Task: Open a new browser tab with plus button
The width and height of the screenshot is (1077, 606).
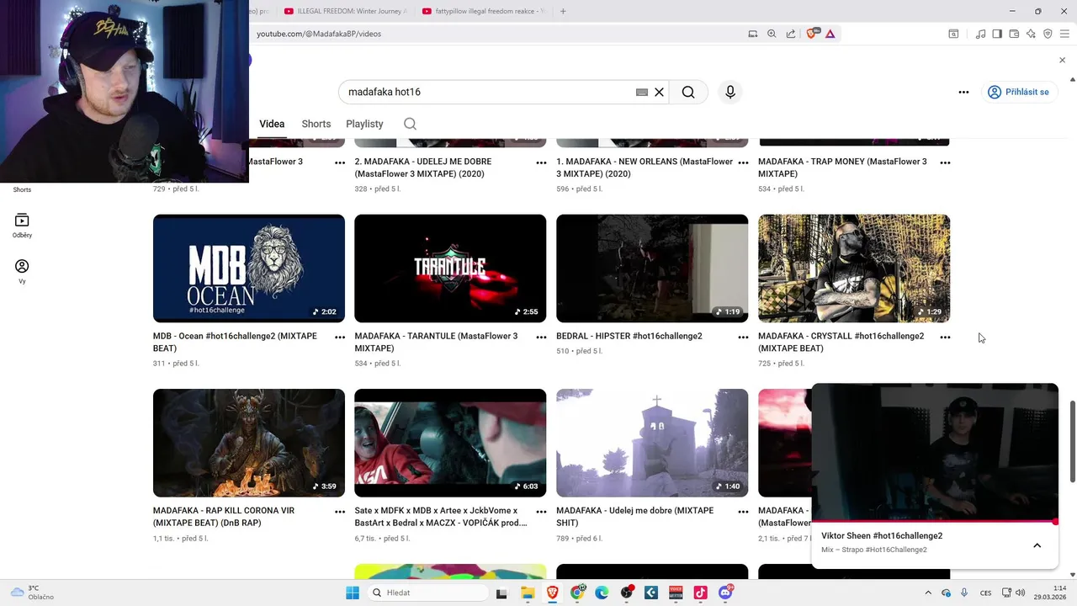Action: [563, 11]
